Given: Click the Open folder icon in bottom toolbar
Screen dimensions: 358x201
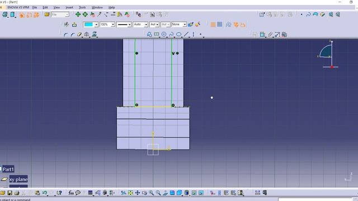Looking at the screenshot, I should 2,193.
